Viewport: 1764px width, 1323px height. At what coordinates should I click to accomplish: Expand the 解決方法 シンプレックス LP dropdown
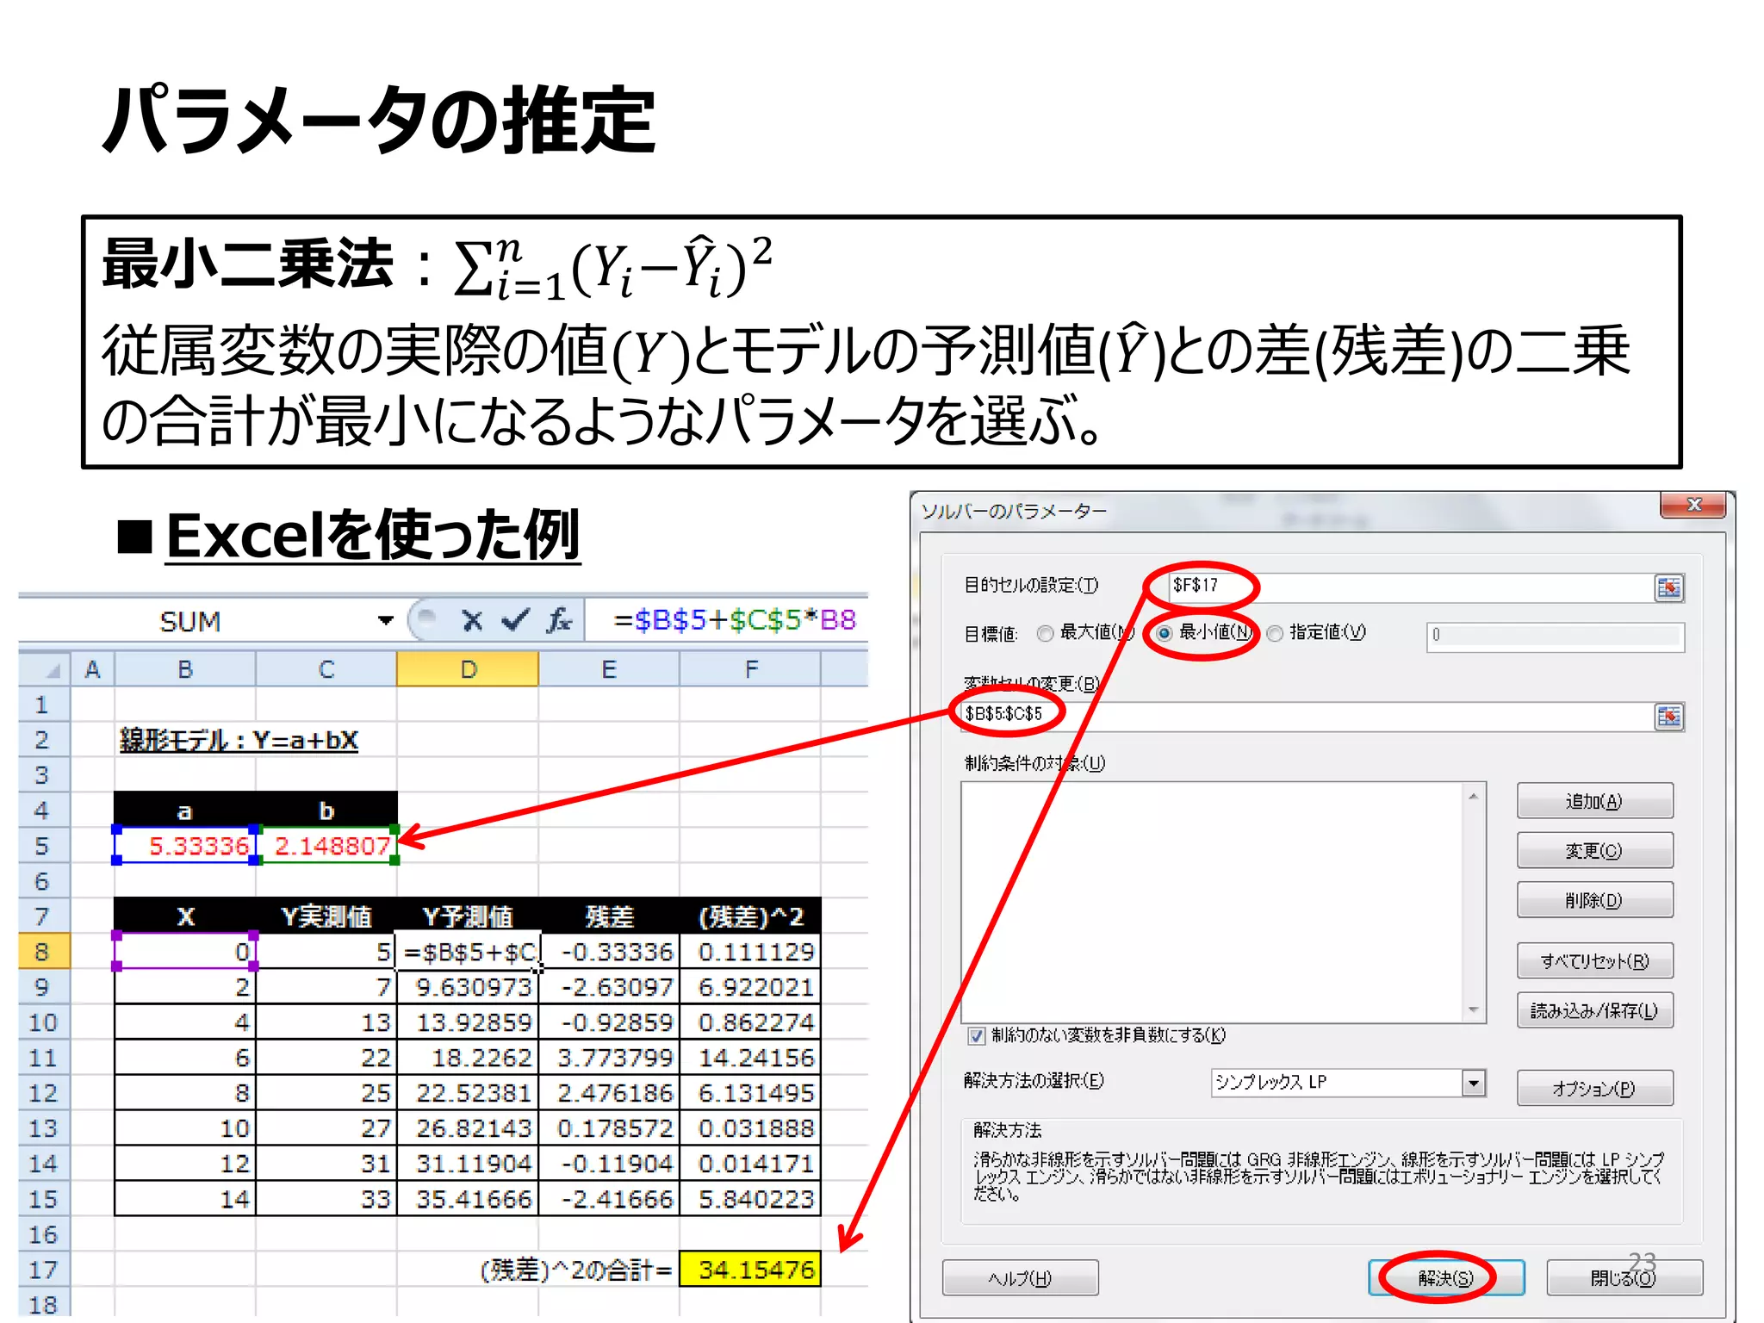pos(1474,1083)
